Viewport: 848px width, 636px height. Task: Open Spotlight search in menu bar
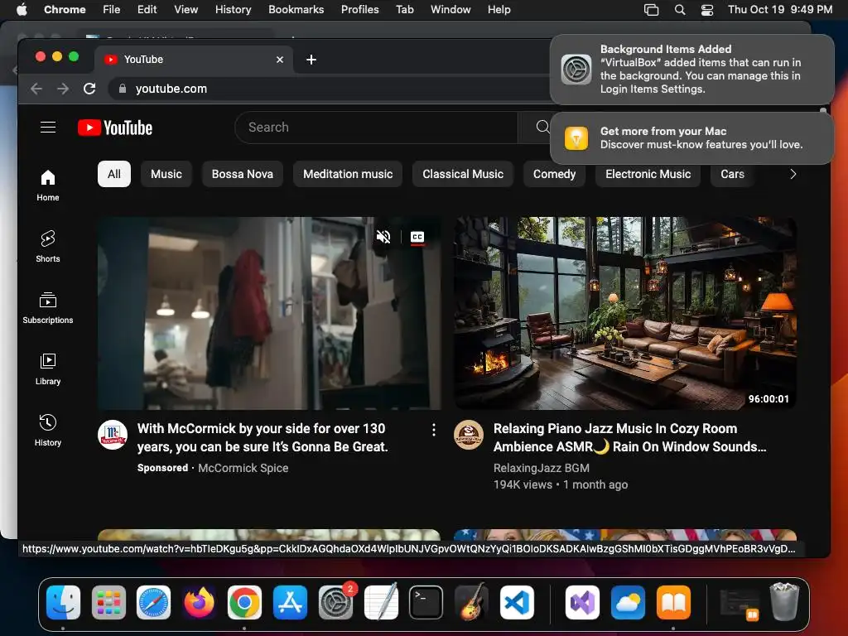point(680,9)
